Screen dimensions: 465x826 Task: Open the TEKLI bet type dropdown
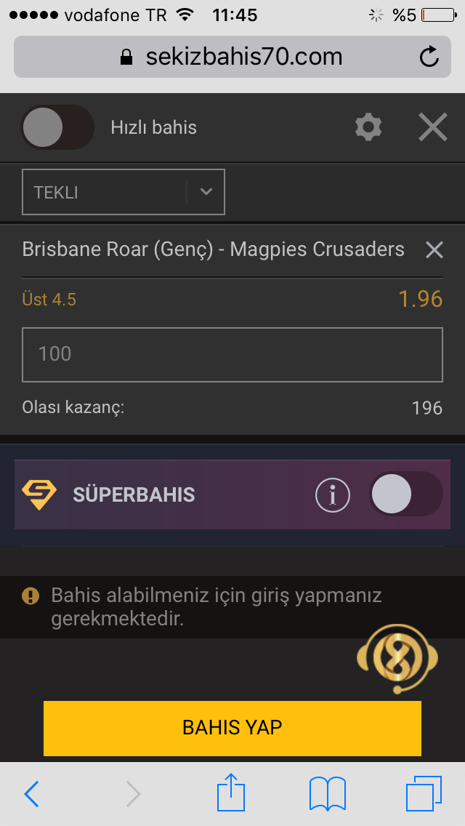124,192
